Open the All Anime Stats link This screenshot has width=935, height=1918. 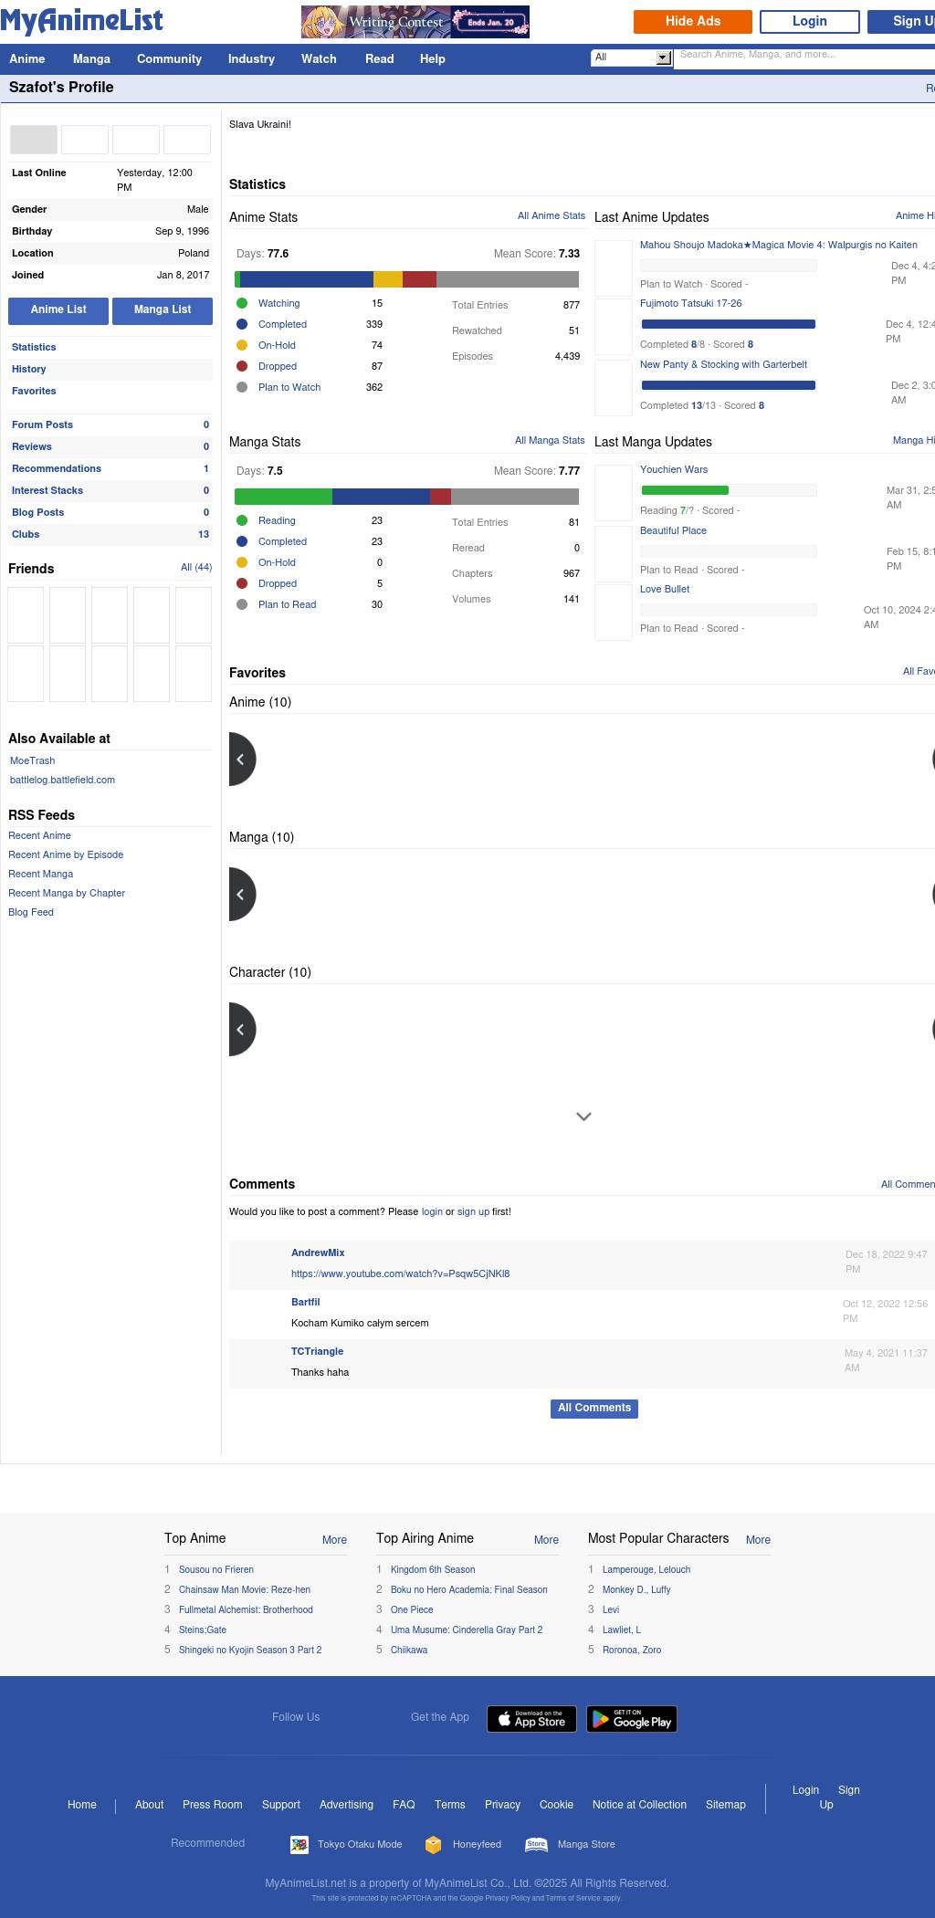coord(551,216)
